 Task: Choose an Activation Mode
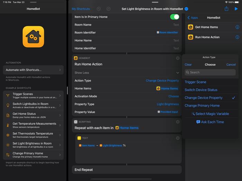tap(174, 96)
